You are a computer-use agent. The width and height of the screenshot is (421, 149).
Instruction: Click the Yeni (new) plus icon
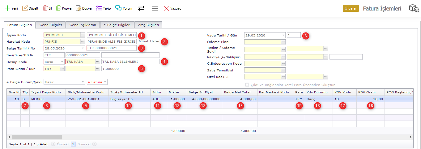tap(7, 8)
